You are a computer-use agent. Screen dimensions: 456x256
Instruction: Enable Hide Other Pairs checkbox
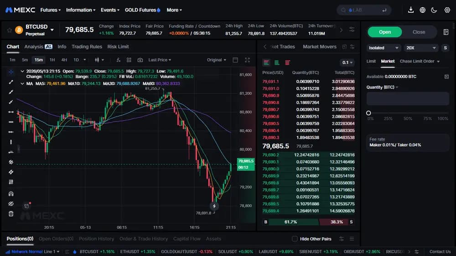click(295, 239)
